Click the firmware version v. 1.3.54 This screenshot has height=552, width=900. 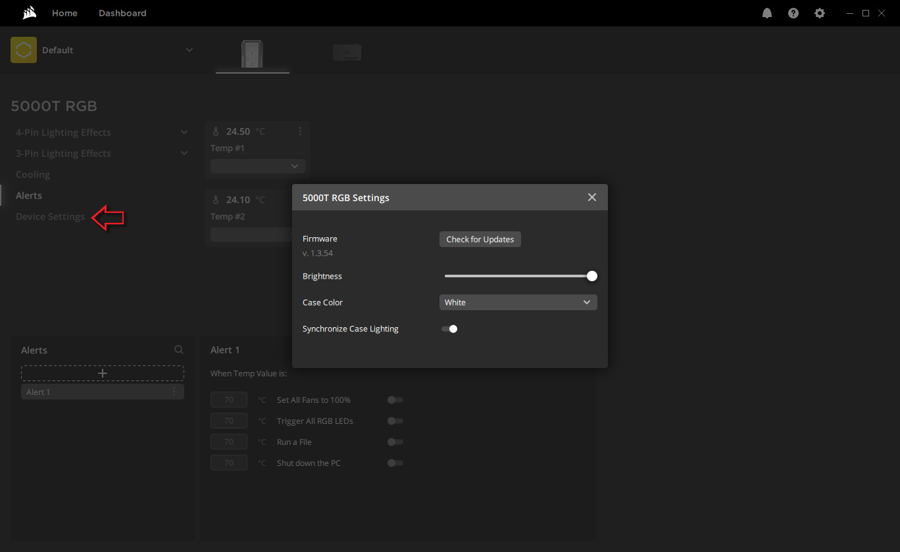tap(317, 253)
